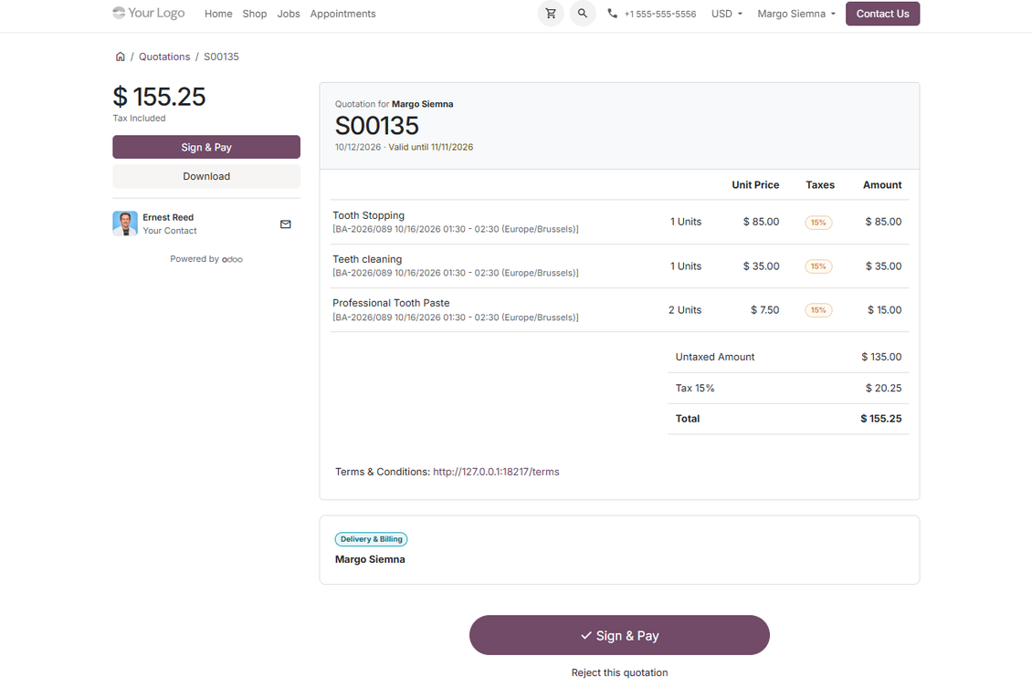Click the S00135 quotation heading
The width and height of the screenshot is (1032, 698).
pyautogui.click(x=377, y=126)
